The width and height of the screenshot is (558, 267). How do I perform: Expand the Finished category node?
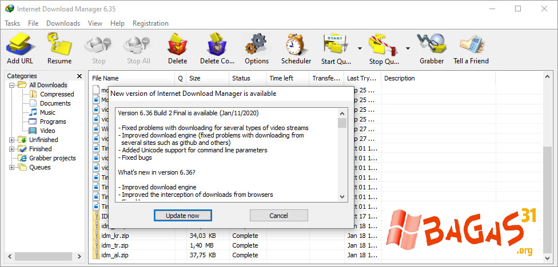(12, 149)
